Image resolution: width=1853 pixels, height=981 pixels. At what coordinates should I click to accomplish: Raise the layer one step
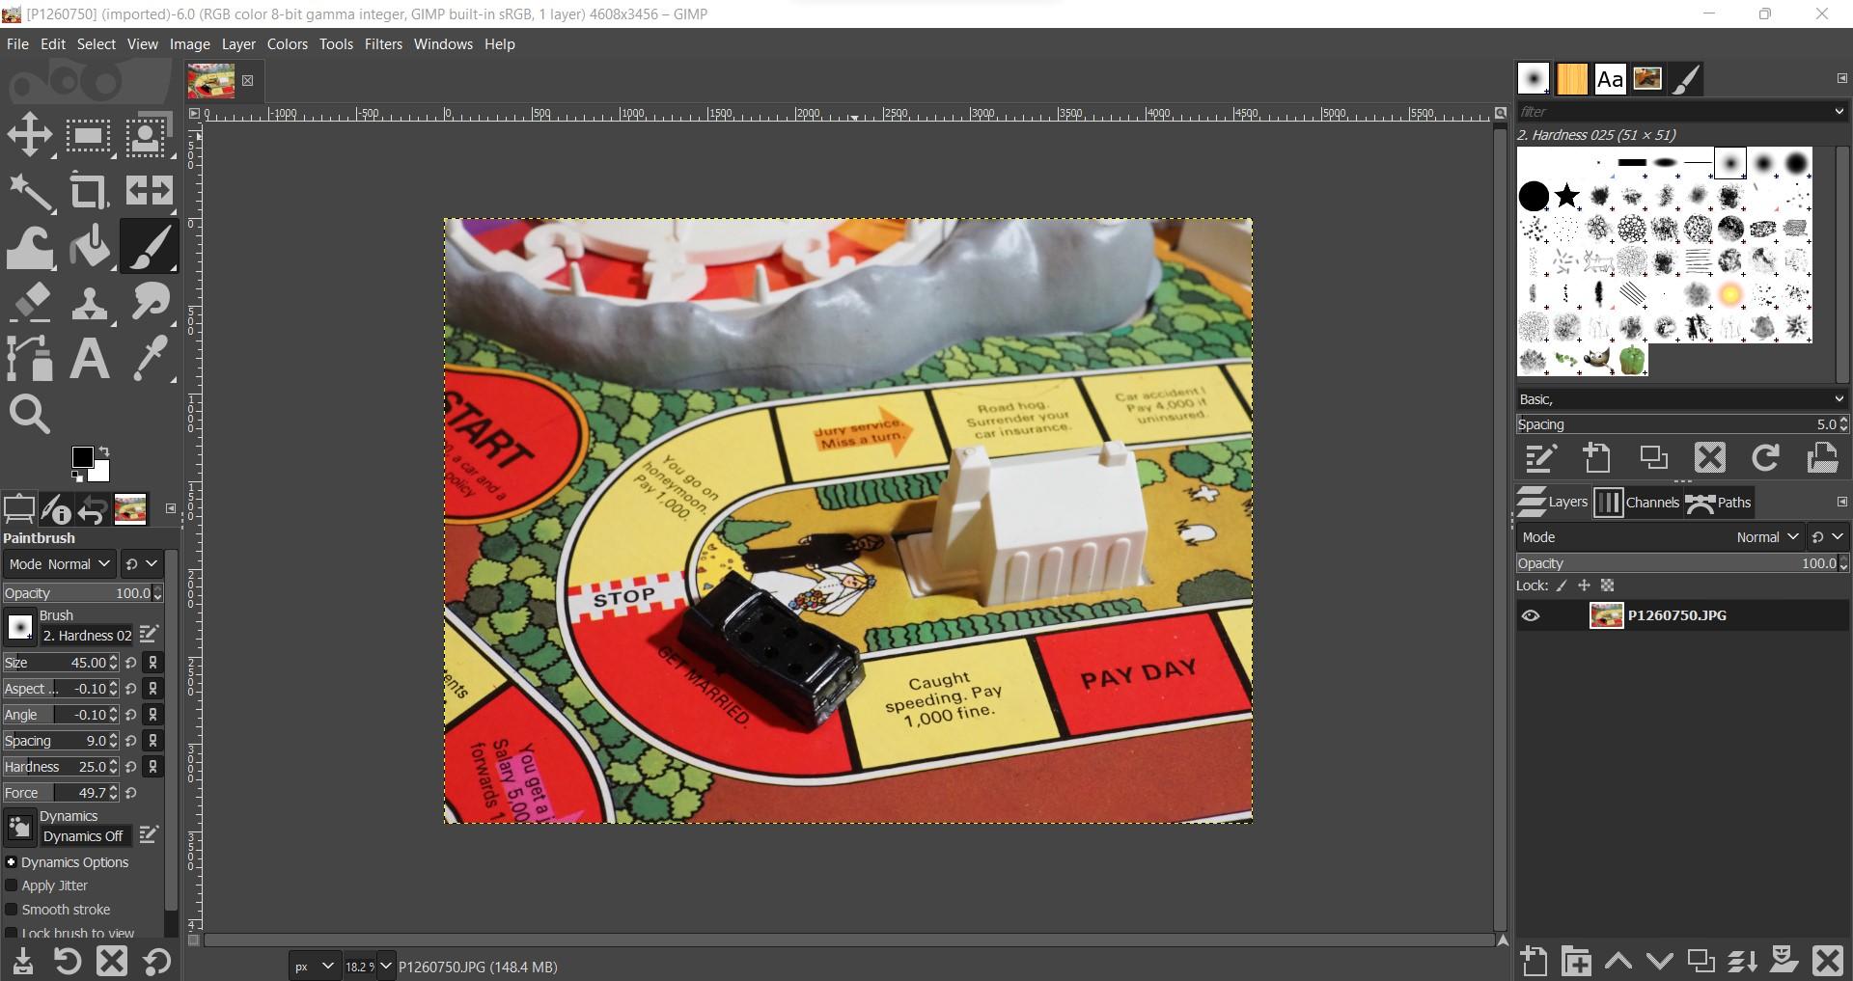pos(1618,961)
